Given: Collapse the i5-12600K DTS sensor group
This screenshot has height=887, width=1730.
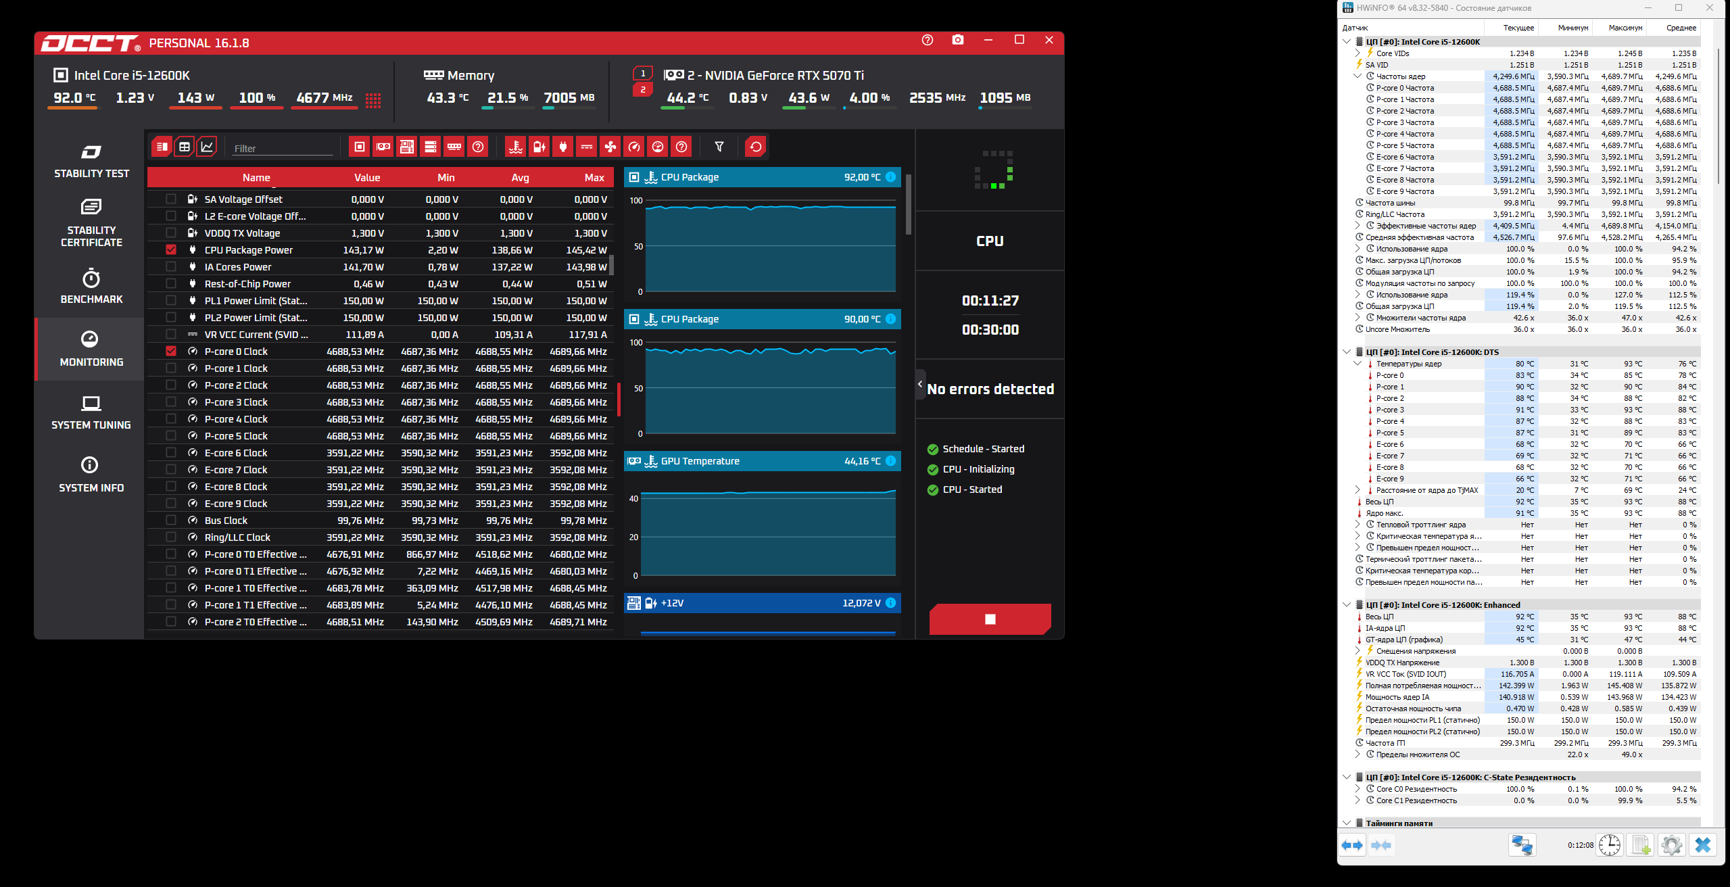Looking at the screenshot, I should (1347, 352).
